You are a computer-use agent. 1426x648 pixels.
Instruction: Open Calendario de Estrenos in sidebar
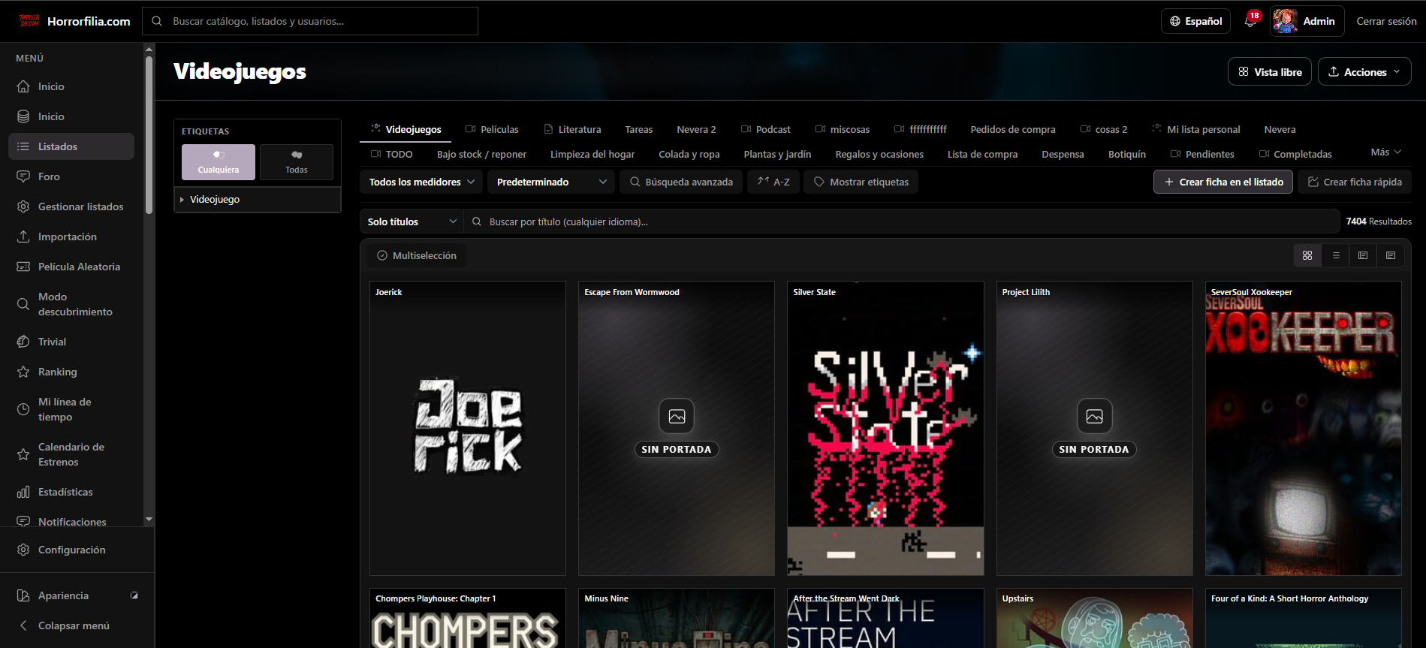[71, 454]
